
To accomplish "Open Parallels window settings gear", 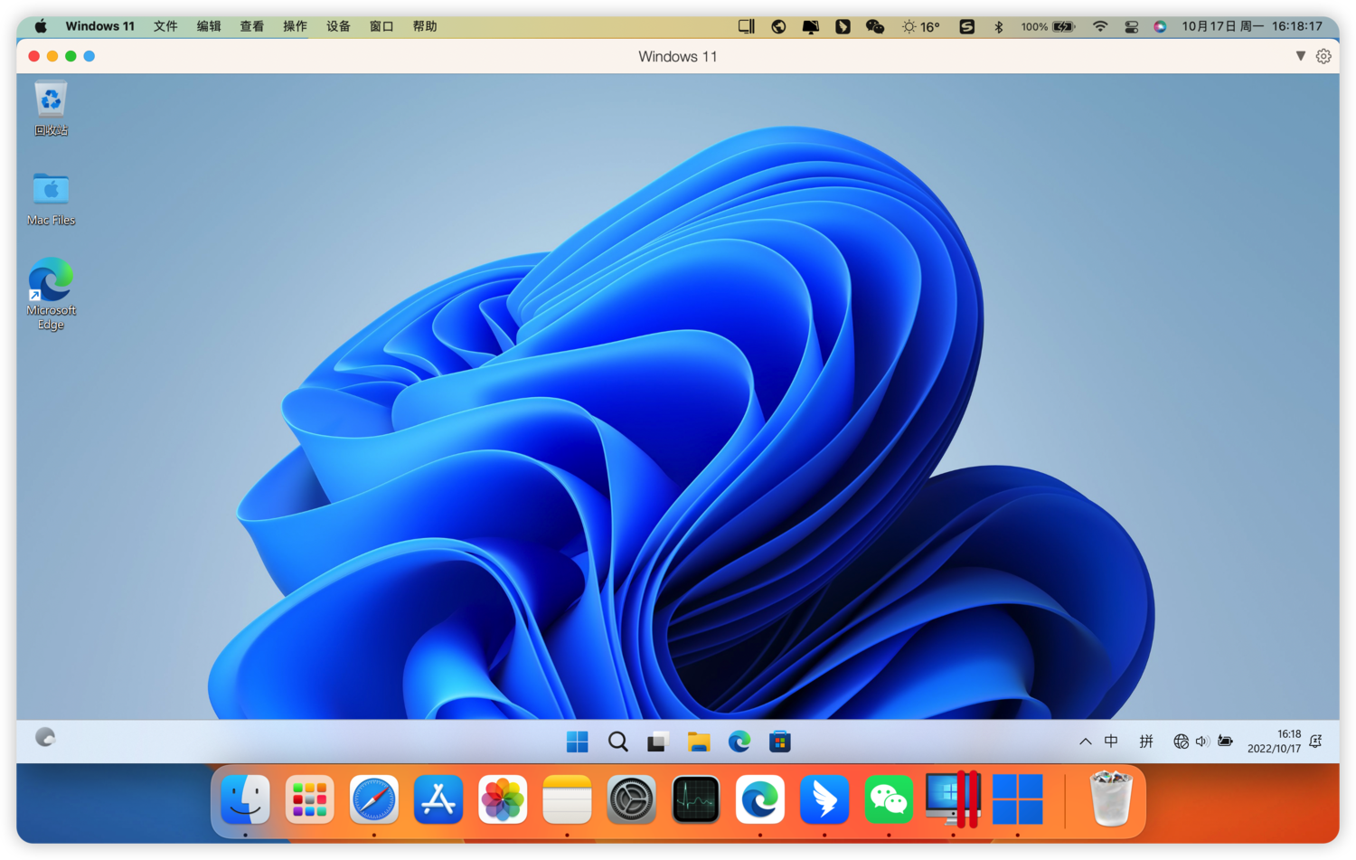I will pos(1323,56).
